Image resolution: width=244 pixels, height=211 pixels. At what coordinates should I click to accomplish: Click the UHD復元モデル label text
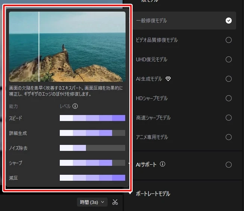(152, 59)
